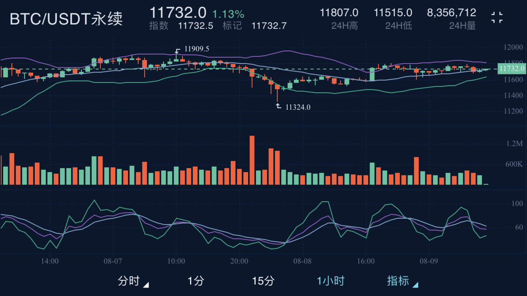Image resolution: width=527 pixels, height=296 pixels.
Task: Click the 24H低 value 11515.0
Action: click(393, 13)
